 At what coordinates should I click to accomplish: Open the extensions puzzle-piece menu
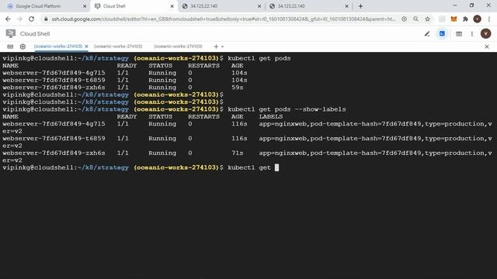(465, 19)
